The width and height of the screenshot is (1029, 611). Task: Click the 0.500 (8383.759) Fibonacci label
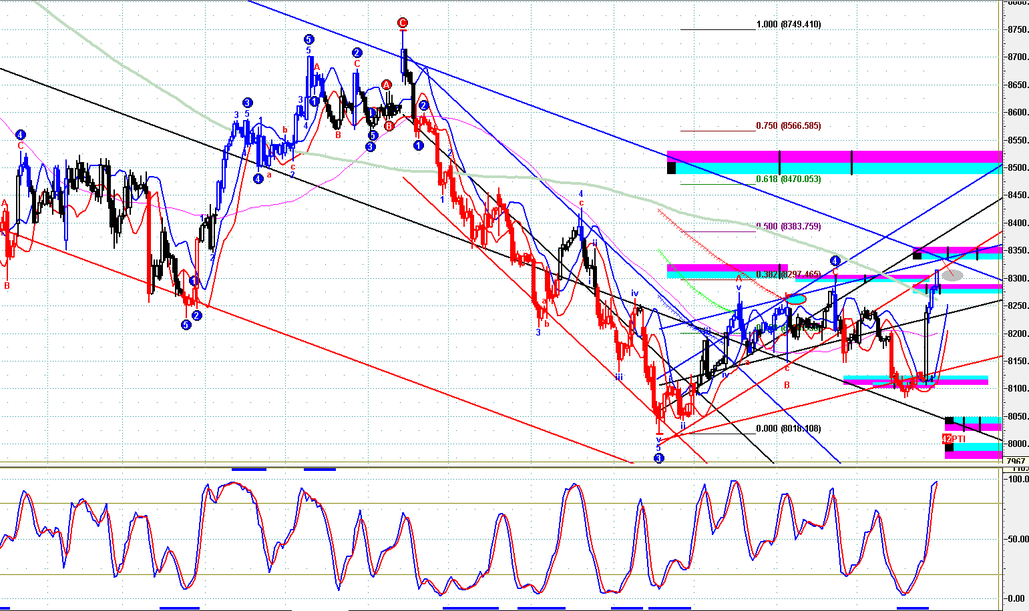click(789, 226)
